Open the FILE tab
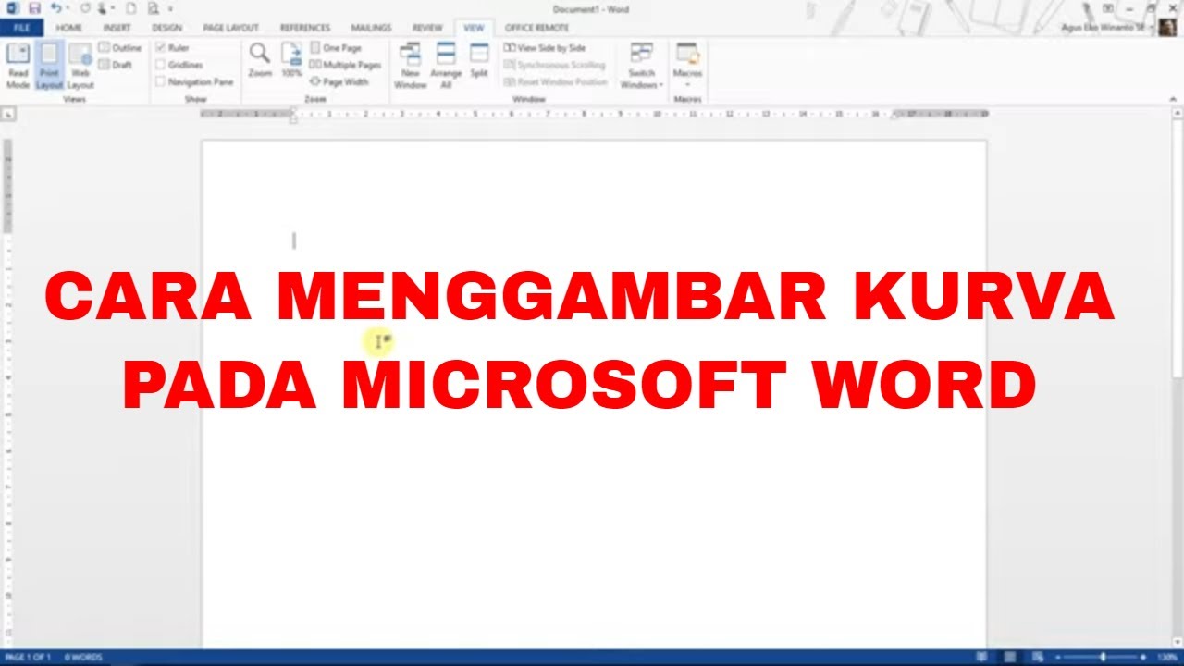 click(x=21, y=28)
